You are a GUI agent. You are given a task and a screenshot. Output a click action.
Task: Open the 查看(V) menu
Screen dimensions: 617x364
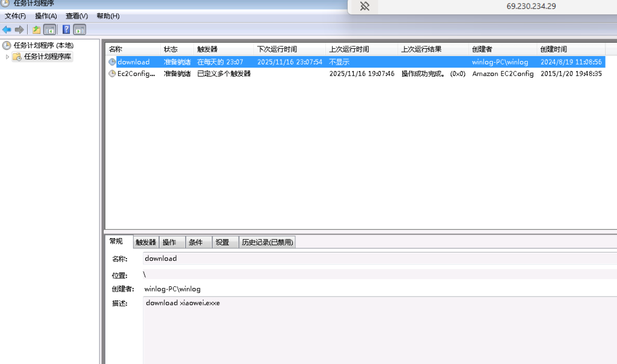click(77, 16)
